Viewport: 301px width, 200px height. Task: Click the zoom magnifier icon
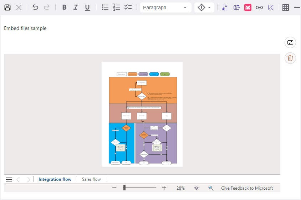coord(210,188)
